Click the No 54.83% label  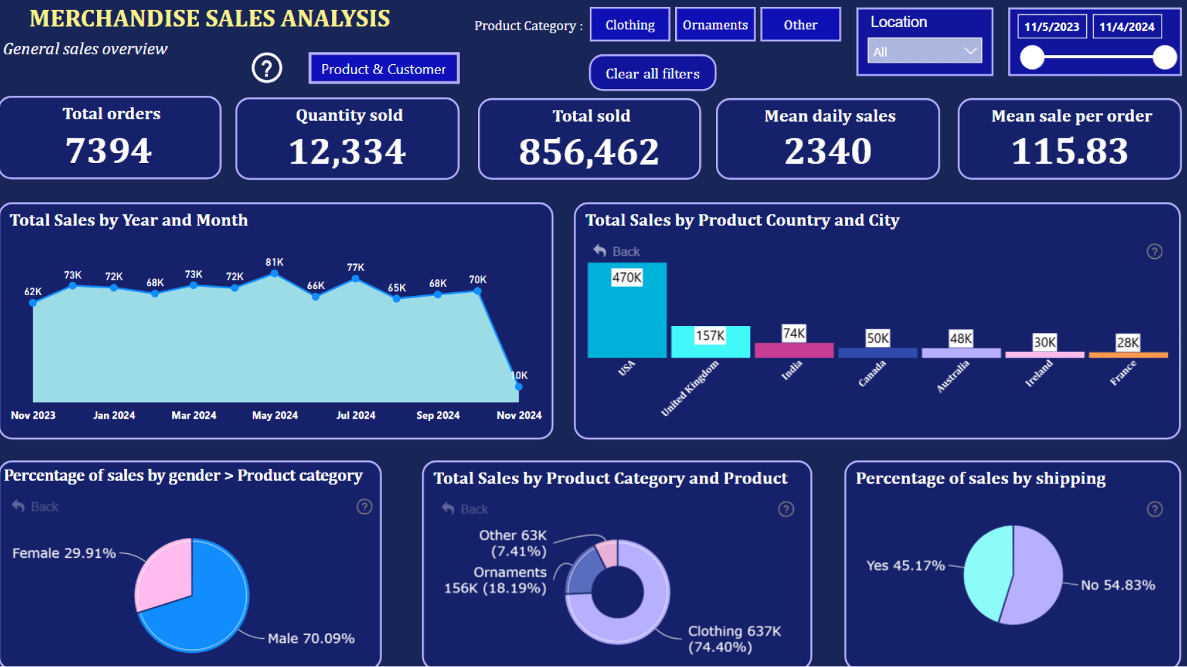click(x=1118, y=585)
